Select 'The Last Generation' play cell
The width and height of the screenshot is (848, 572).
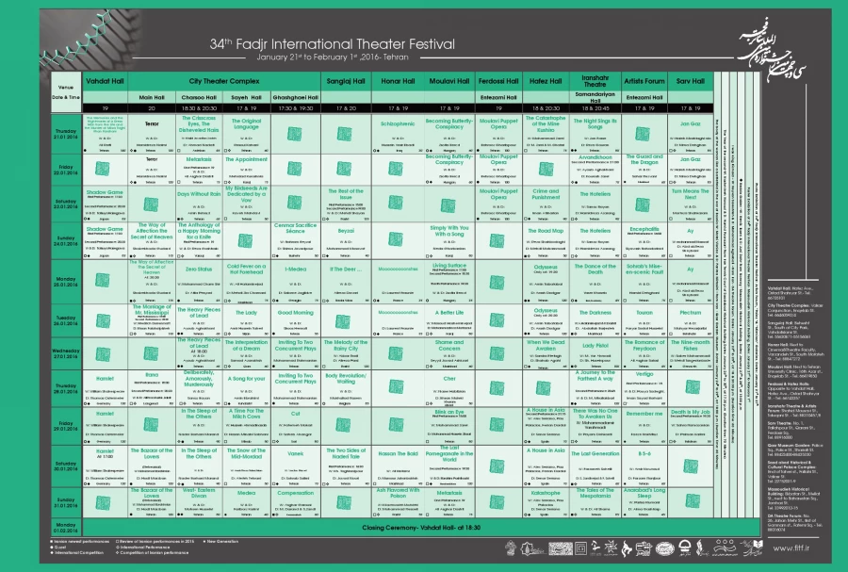595,466
